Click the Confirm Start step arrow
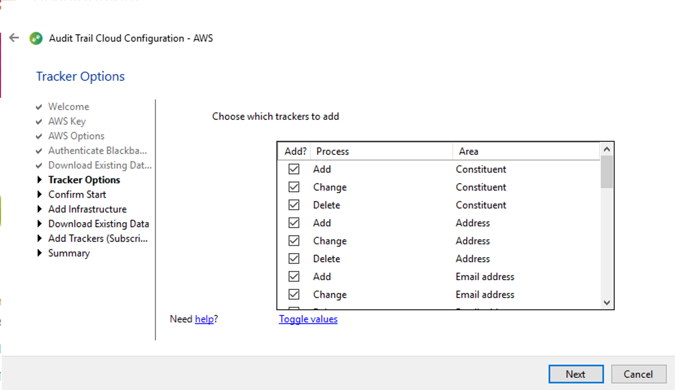The width and height of the screenshot is (675, 390). [40, 194]
